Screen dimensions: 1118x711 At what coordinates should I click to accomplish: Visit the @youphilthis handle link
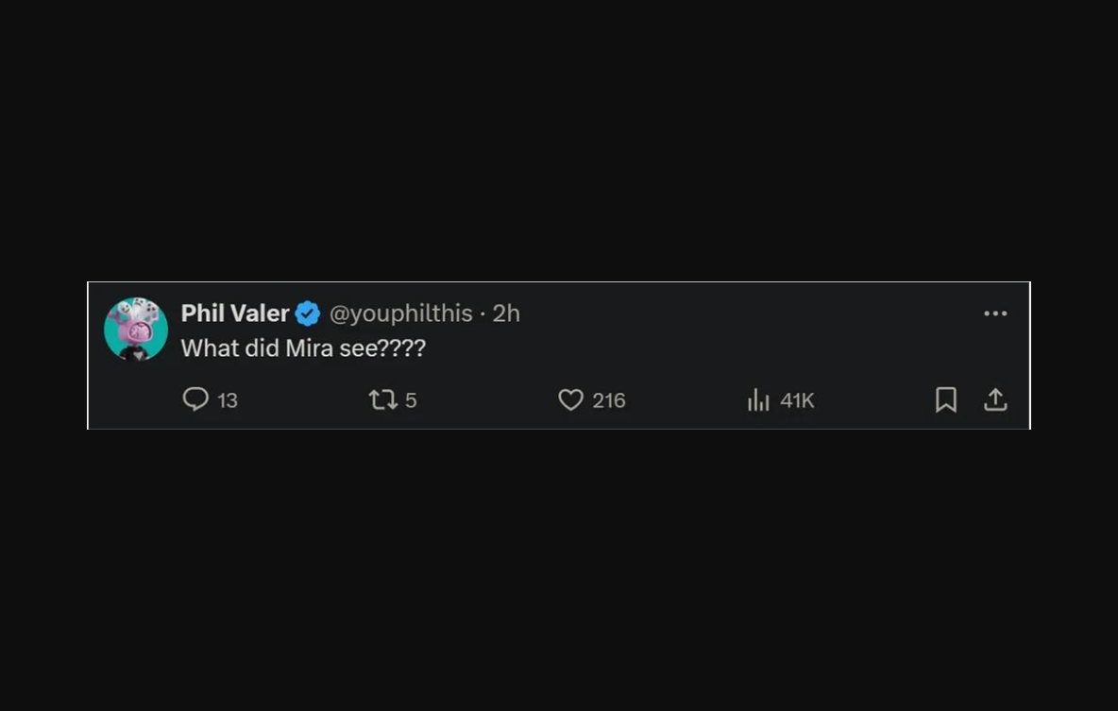point(400,313)
